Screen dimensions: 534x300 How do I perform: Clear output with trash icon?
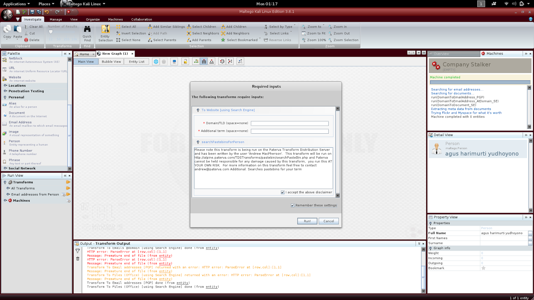point(78,259)
